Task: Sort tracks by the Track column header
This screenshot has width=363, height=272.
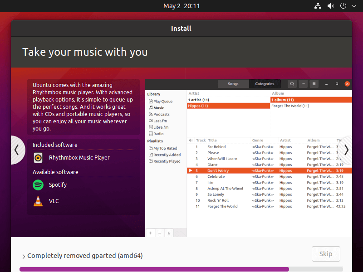Action: point(201,140)
